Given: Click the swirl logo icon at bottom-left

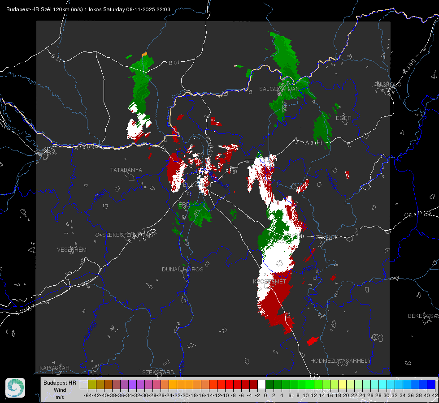Looking at the screenshot, I should click(x=15, y=388).
